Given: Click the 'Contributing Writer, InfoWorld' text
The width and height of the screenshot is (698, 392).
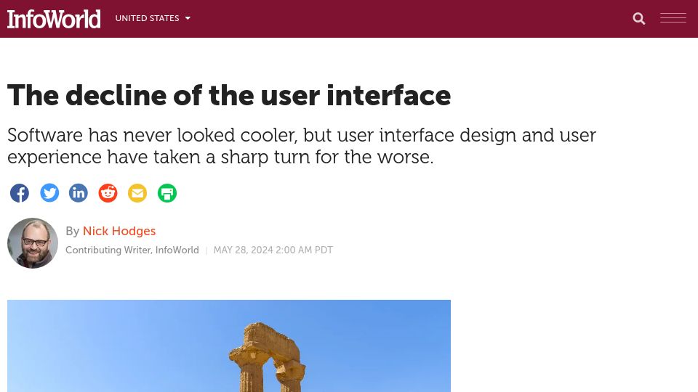Looking at the screenshot, I should click(132, 250).
